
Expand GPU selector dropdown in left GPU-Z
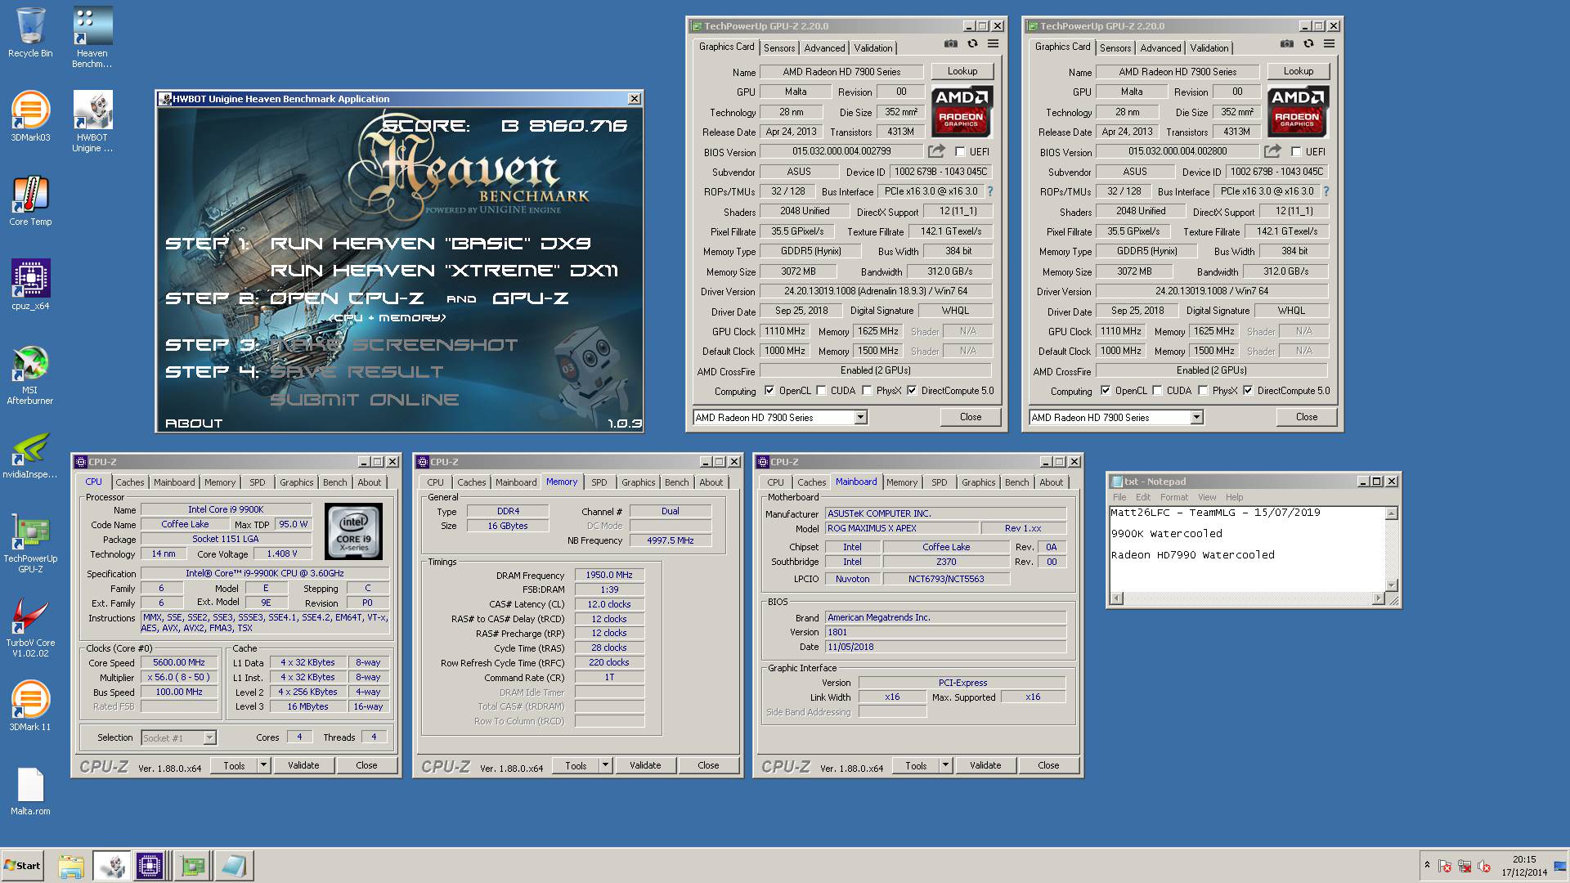pyautogui.click(x=860, y=418)
